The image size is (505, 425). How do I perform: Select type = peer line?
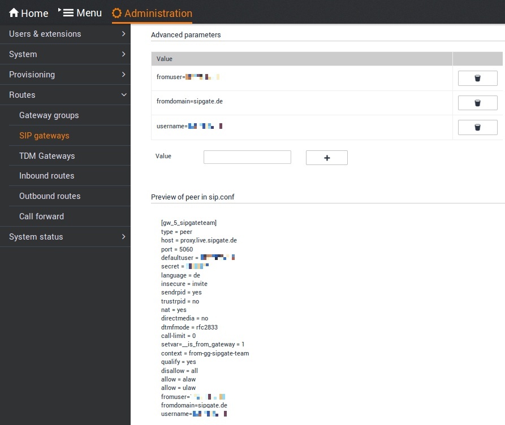(176, 232)
